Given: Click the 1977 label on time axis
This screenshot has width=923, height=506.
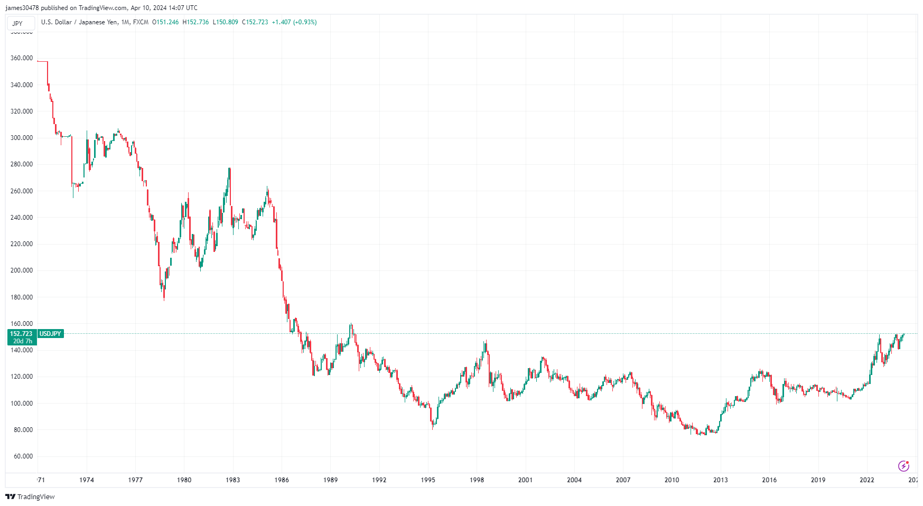Looking at the screenshot, I should 135,480.
